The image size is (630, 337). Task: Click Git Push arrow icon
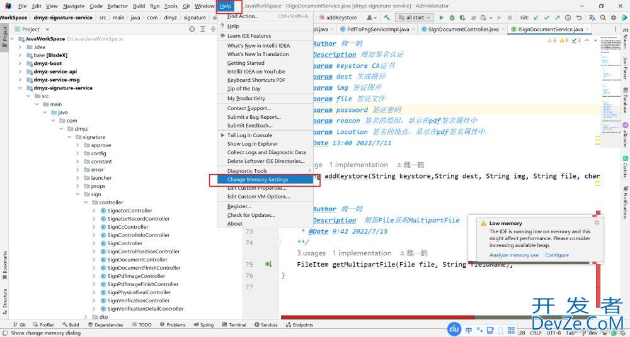click(x=557, y=18)
